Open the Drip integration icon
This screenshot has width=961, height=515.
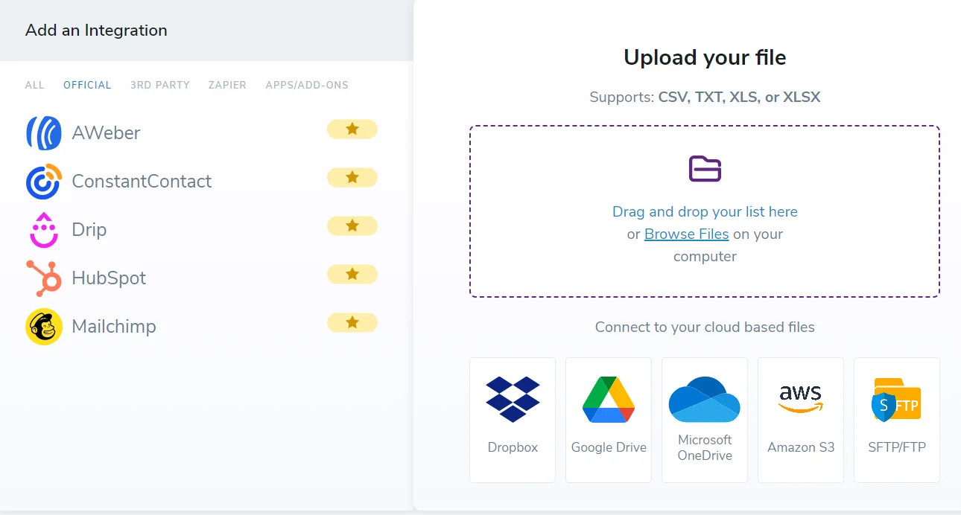click(x=42, y=229)
